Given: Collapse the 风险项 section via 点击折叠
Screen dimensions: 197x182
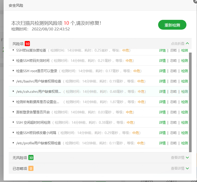Looking at the screenshot, I should point(180,44).
